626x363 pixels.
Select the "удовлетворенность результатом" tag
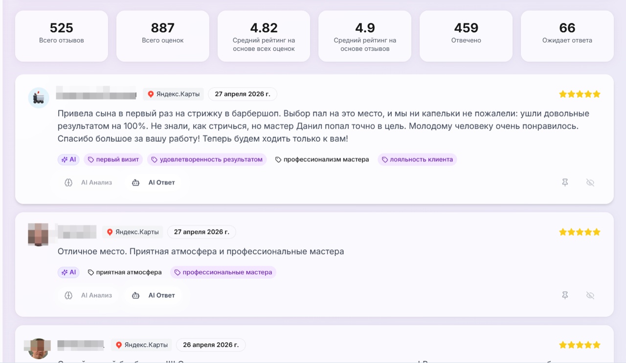pos(207,159)
